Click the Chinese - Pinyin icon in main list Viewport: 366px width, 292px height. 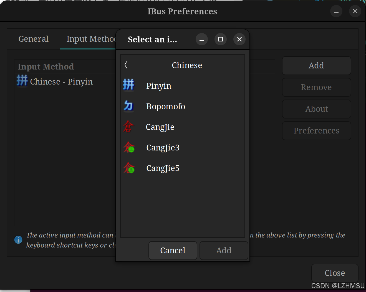22,81
